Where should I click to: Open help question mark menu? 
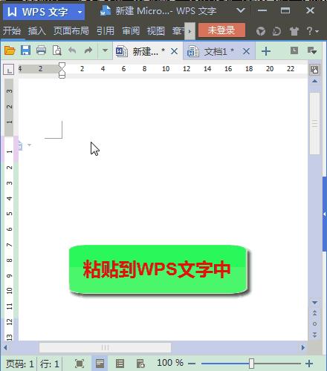312,31
